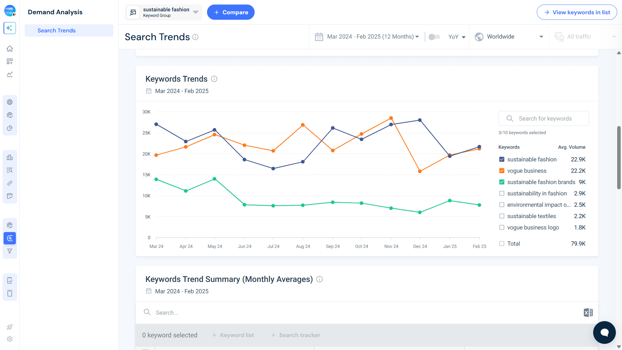Viewport: 622px width, 350px height.
Task: Open the Worldwide region dropdown
Action: 509,37
